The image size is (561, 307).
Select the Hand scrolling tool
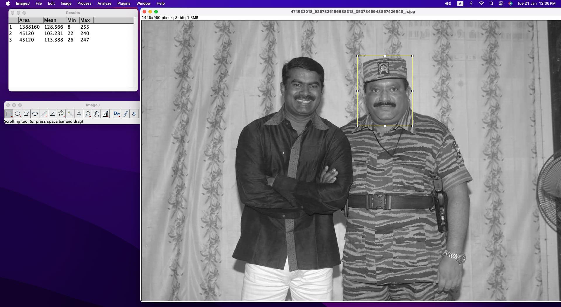[x=96, y=114]
